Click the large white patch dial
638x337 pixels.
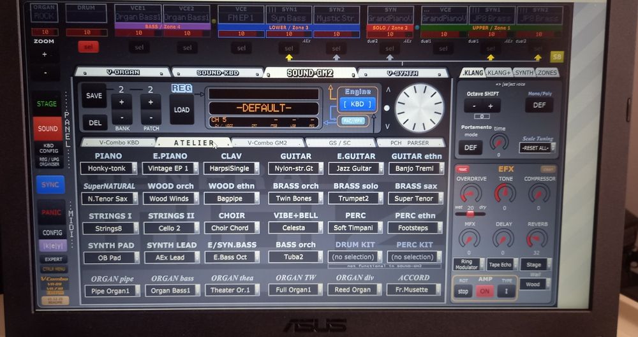click(x=419, y=108)
